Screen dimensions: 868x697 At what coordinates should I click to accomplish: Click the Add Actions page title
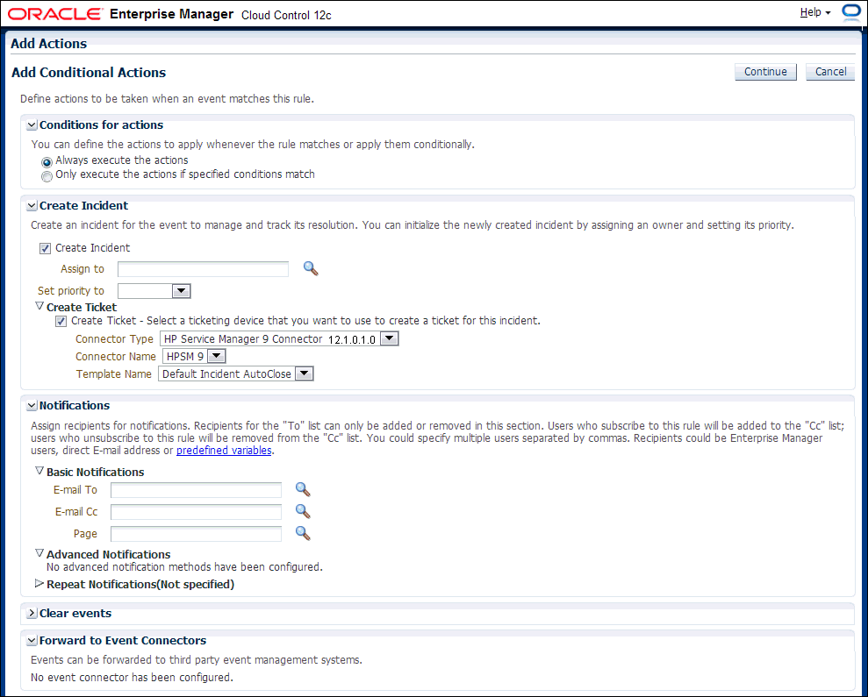point(49,44)
